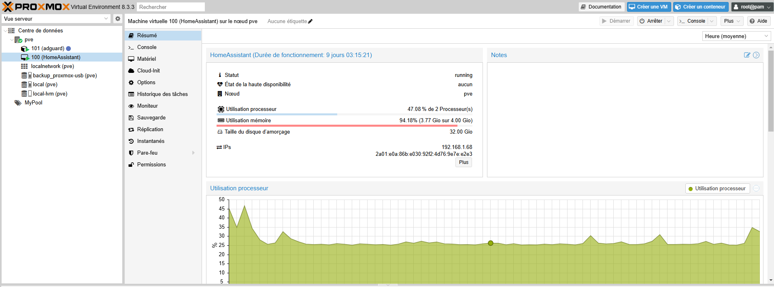
Task: Open the MyPool resource pool
Action: 34,103
